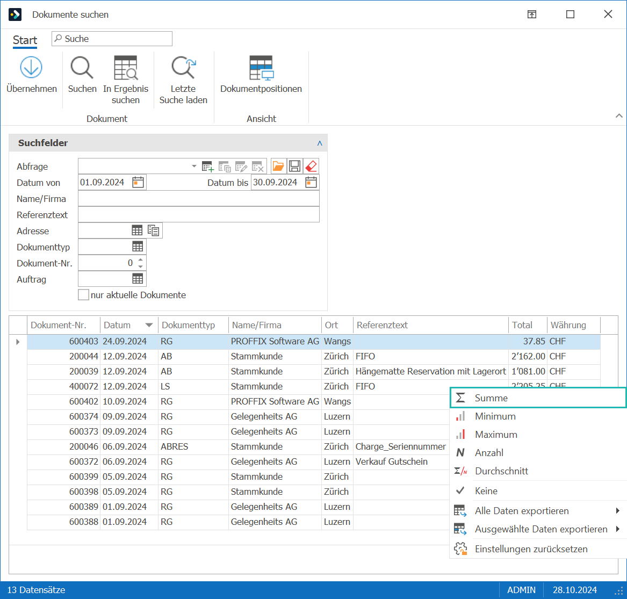
Task: Open the Datum bis calendar picker
Action: click(x=311, y=182)
